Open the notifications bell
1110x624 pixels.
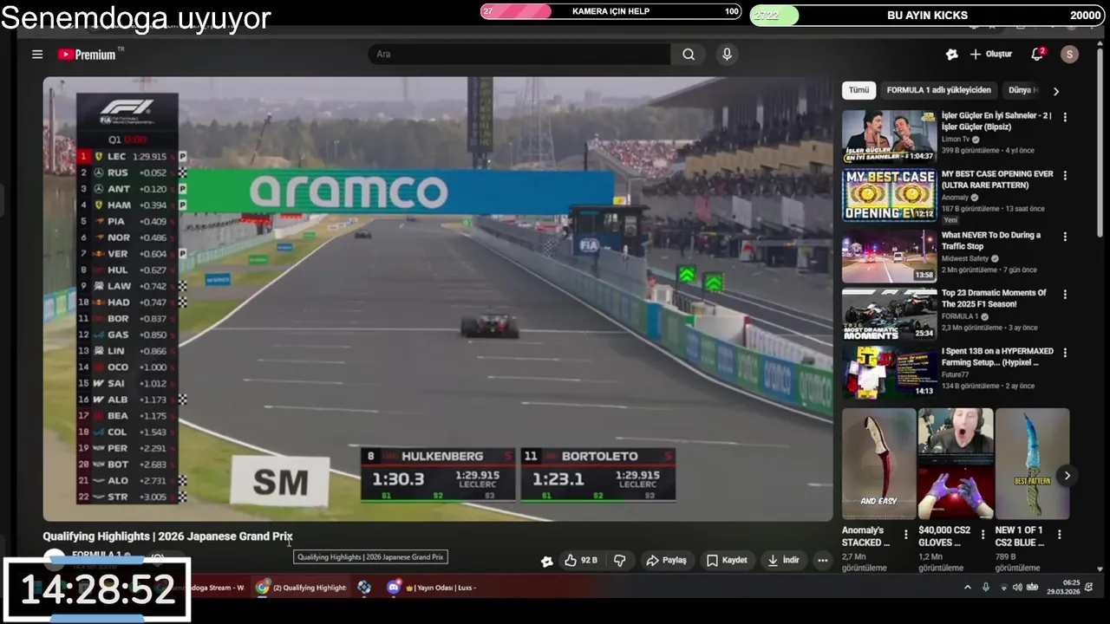(x=1036, y=54)
